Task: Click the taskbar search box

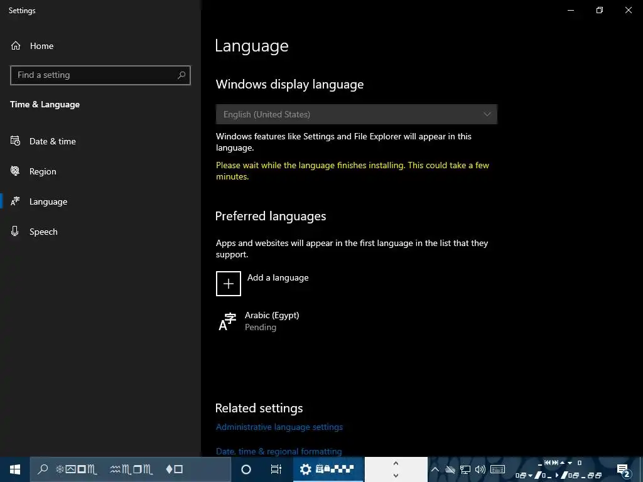Action: (131, 469)
